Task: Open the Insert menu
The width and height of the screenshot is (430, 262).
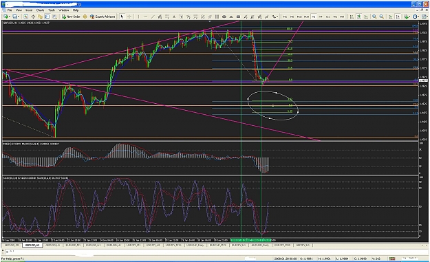Action: 29,10
